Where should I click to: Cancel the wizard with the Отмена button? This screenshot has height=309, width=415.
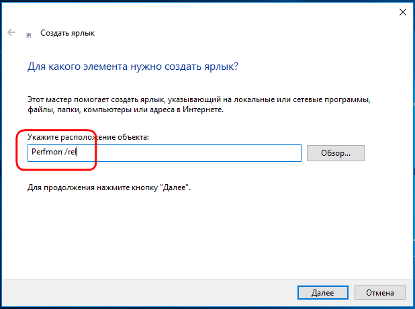(x=380, y=293)
